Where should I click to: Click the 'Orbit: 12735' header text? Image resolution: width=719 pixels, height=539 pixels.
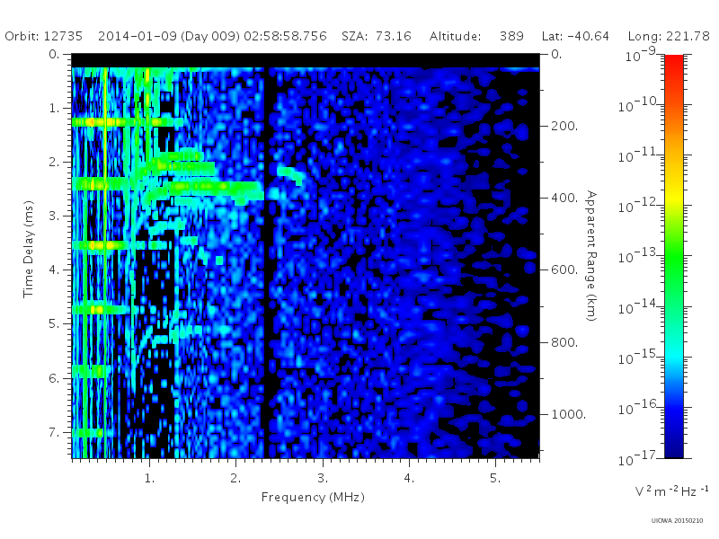coord(43,36)
